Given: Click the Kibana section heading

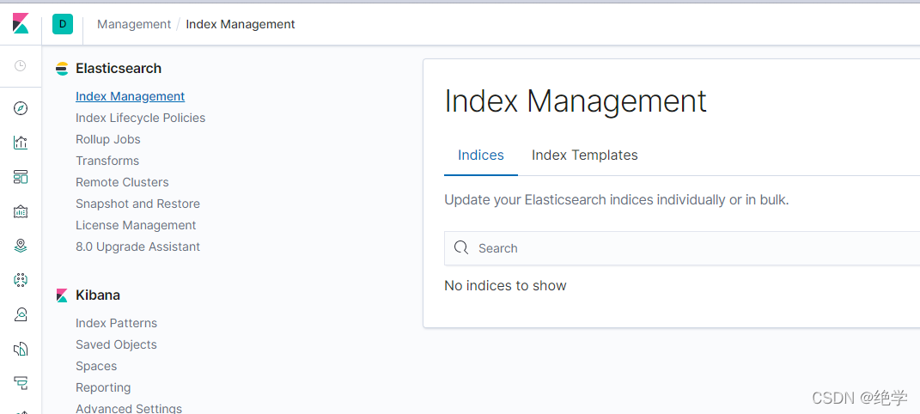Looking at the screenshot, I should coord(98,295).
